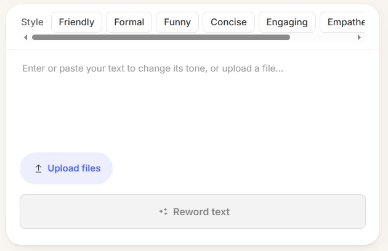Choose the Formal tone option
Viewport: 388px width, 251px height.
(x=129, y=22)
